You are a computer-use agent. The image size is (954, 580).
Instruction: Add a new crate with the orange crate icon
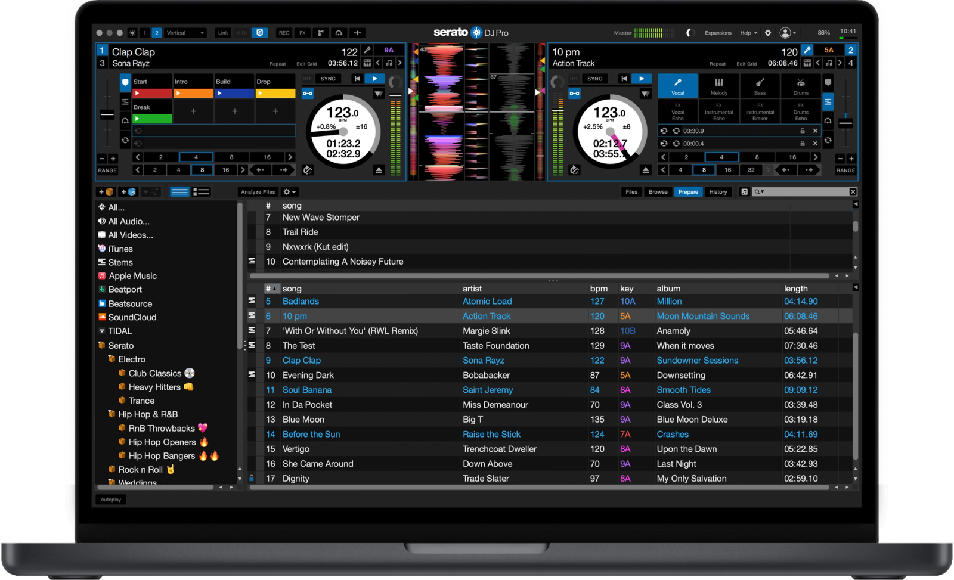[107, 192]
